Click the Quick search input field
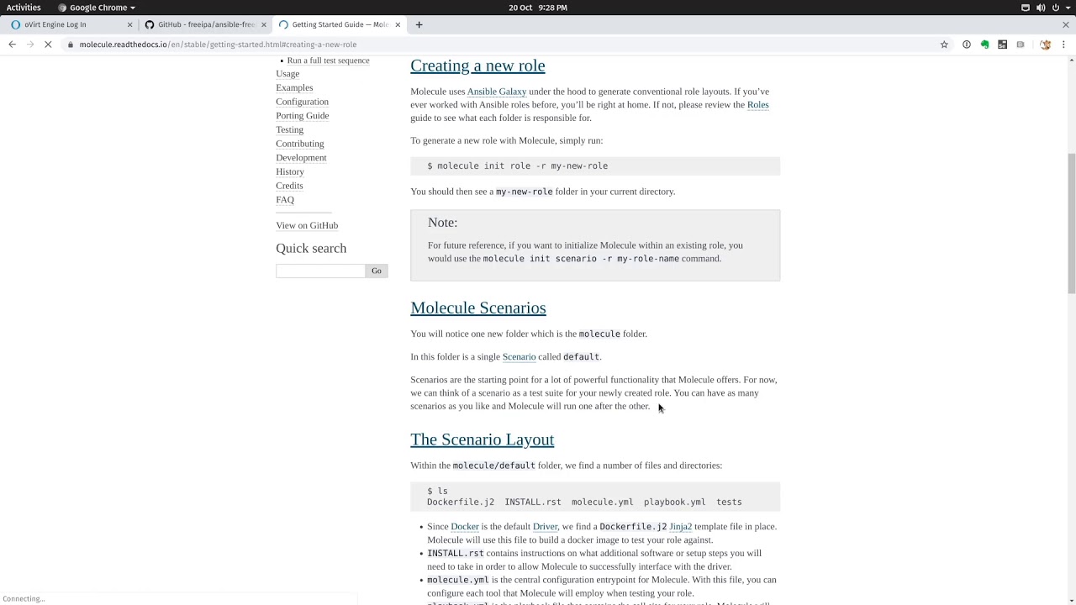The height and width of the screenshot is (605, 1076). point(320,271)
